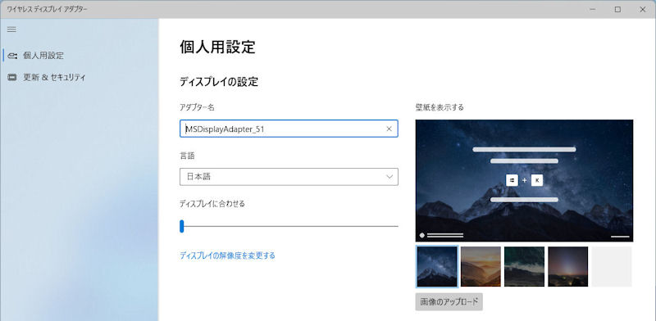This screenshot has height=321, width=656.
Task: Click the ディスプレイの設定 section heading
Action: click(219, 82)
